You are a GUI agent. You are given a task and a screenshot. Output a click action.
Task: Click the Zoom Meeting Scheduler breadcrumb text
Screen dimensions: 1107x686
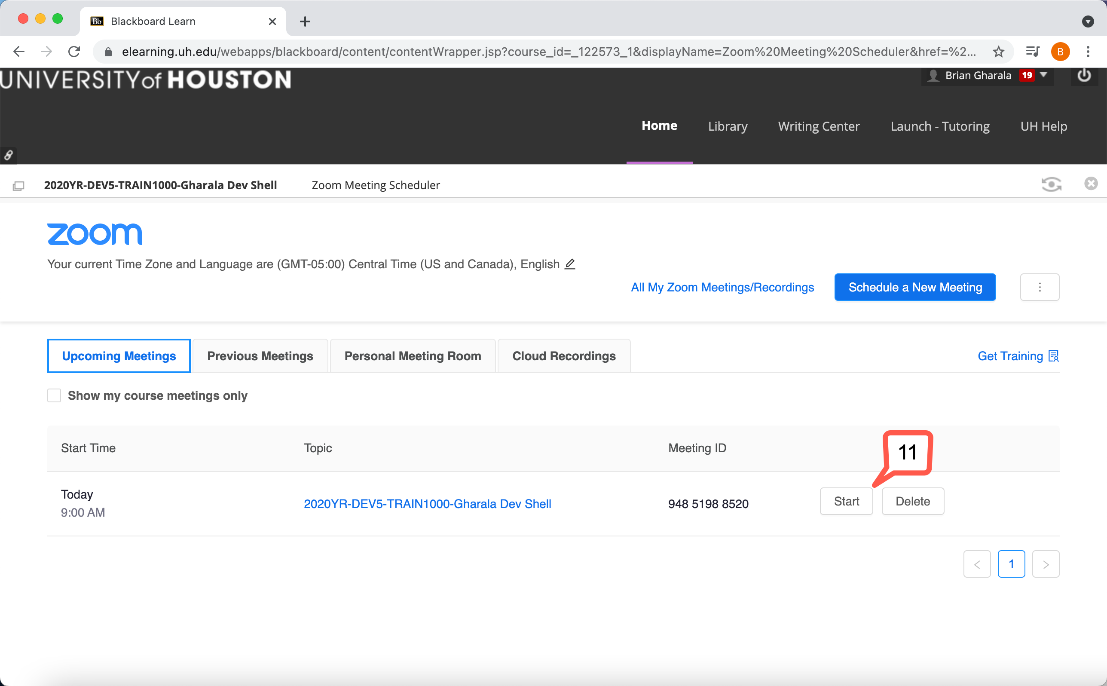[376, 185]
